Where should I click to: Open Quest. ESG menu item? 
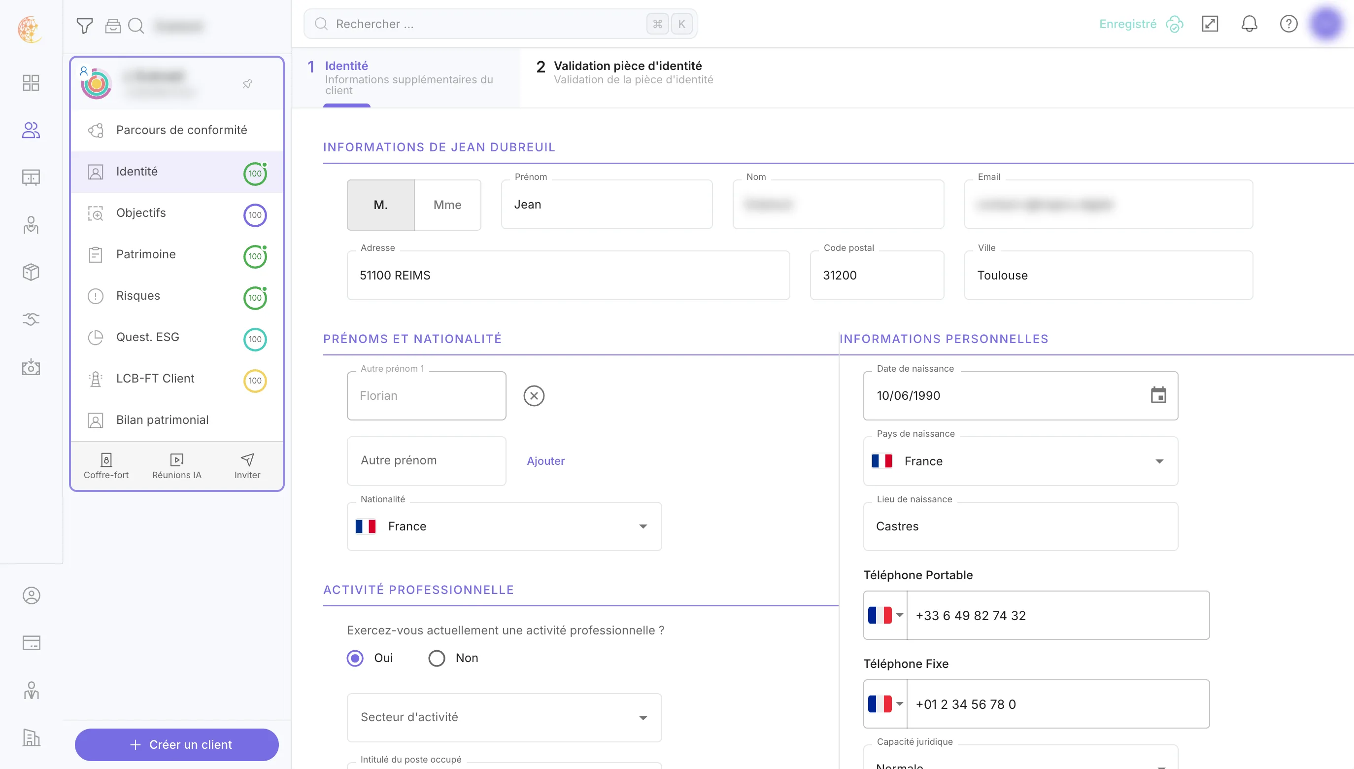(177, 338)
